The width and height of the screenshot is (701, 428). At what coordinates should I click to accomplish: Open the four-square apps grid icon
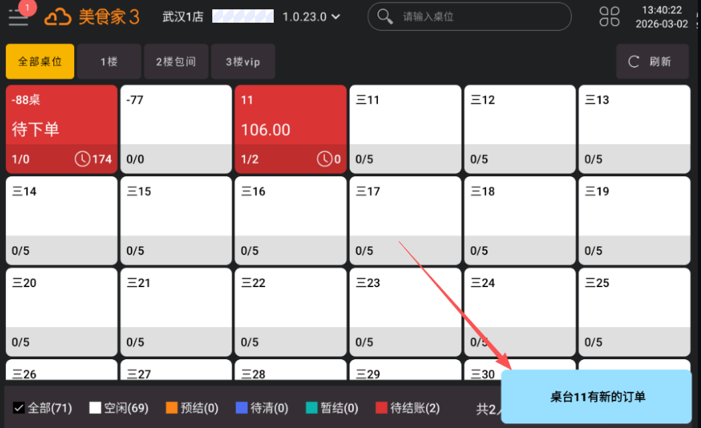click(609, 17)
